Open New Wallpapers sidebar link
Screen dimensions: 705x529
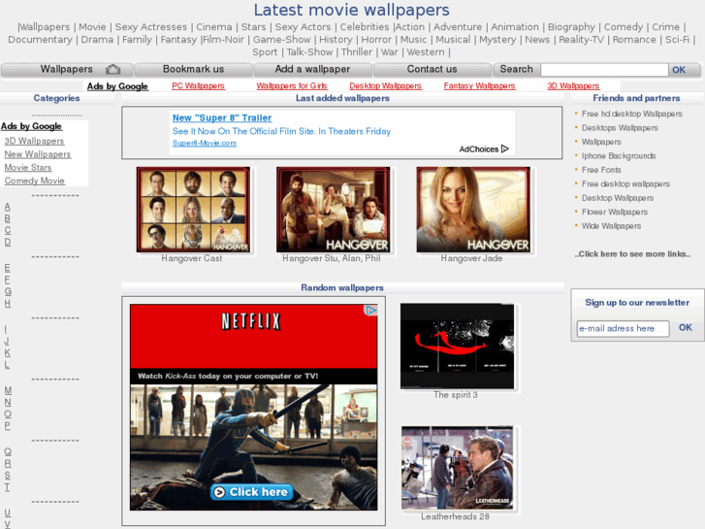pos(37,154)
